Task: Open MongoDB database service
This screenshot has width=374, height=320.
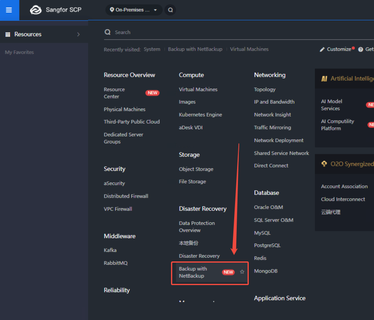Action: click(266, 271)
